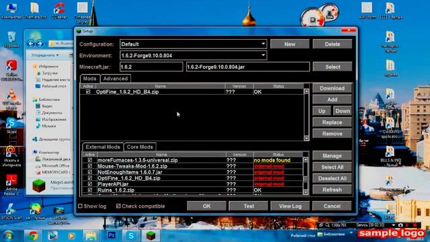Move selected mod Down

click(343, 111)
